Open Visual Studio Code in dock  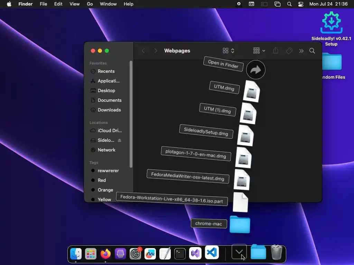(212, 252)
